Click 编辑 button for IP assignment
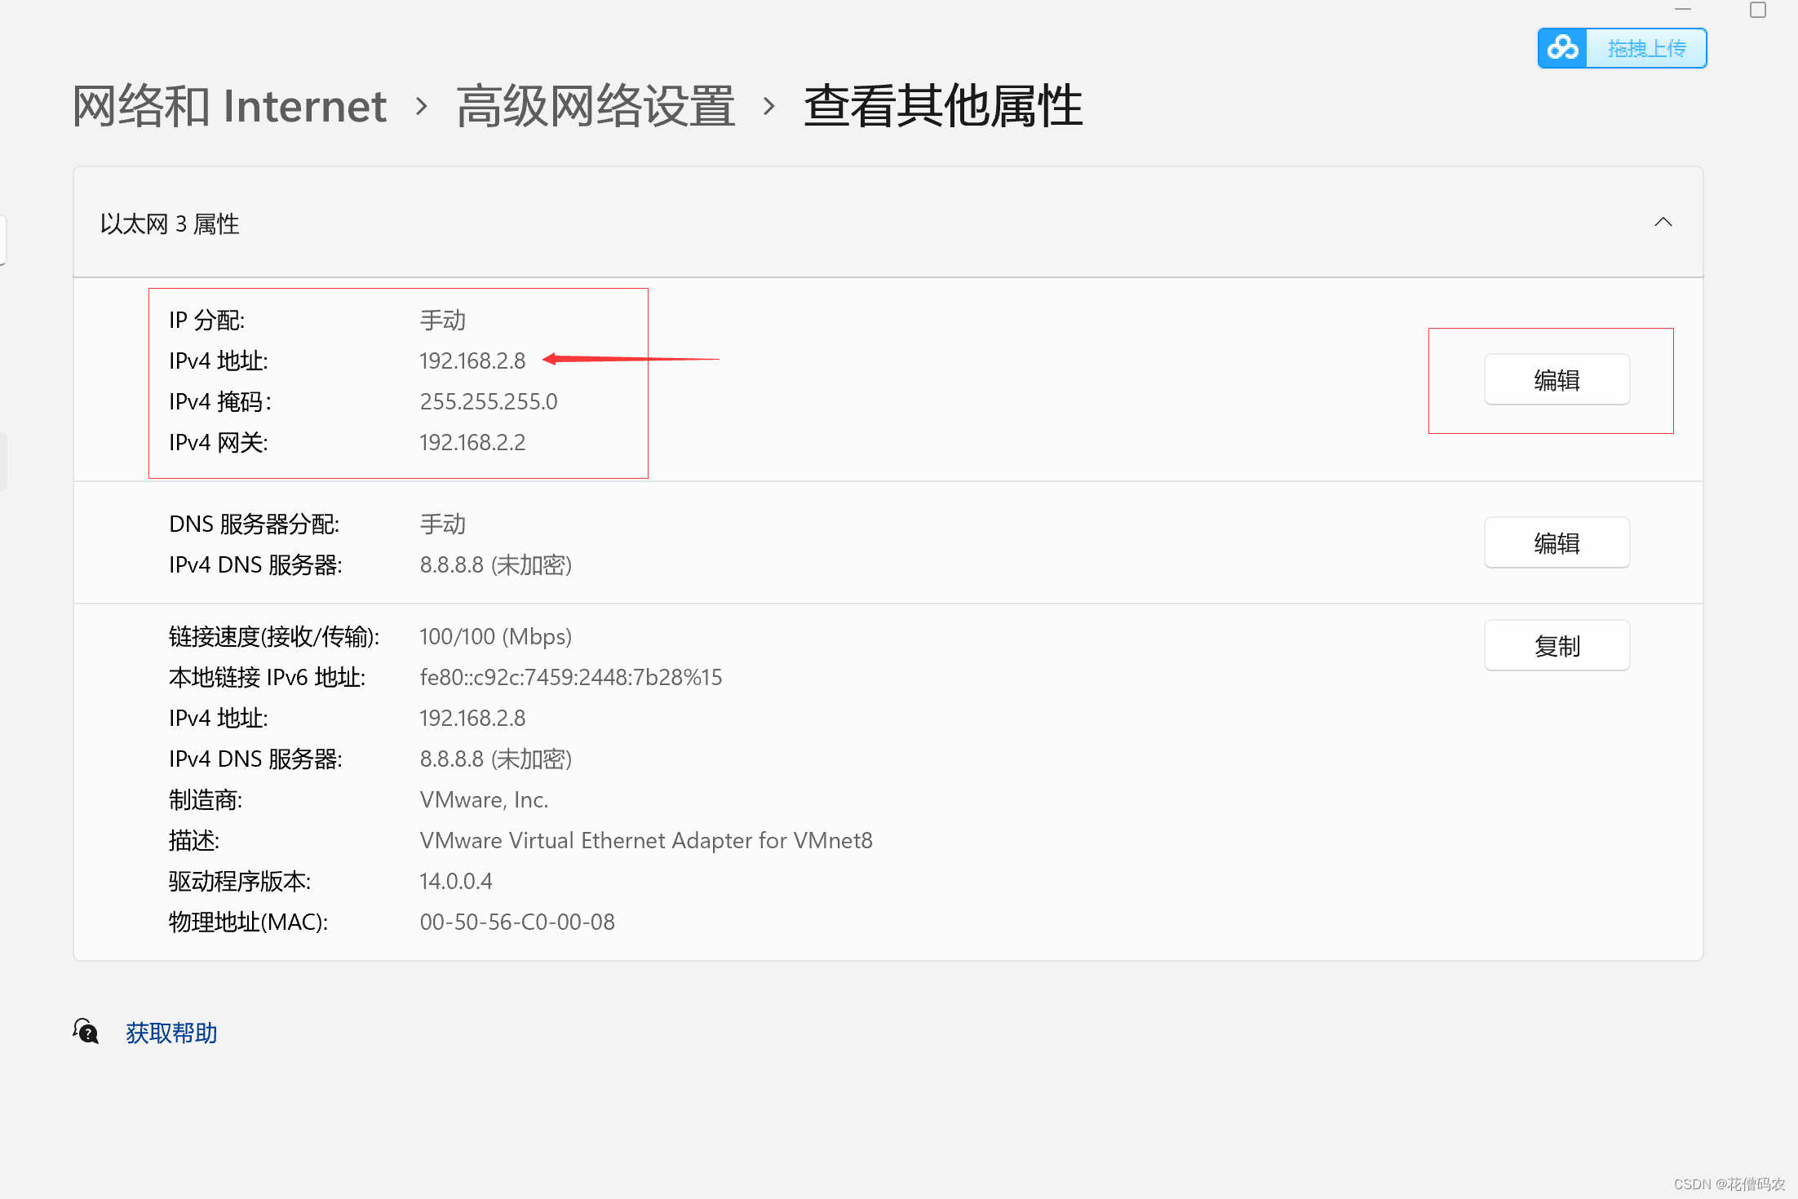1798x1199 pixels. 1557,379
